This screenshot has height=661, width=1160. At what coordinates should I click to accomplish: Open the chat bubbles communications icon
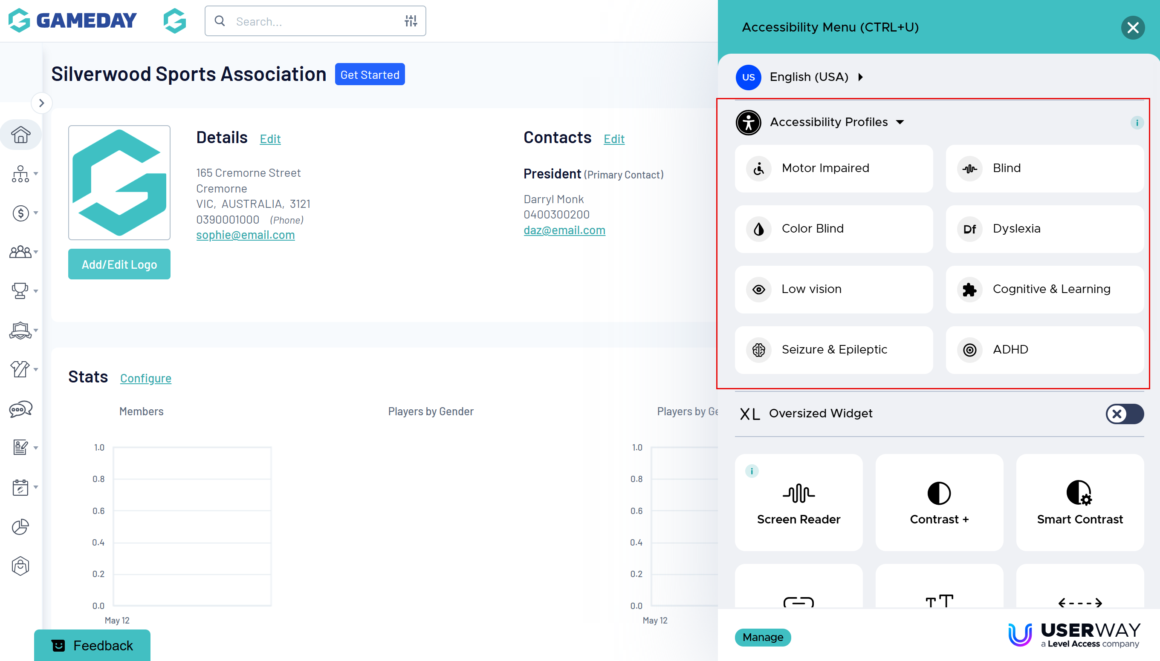(20, 409)
